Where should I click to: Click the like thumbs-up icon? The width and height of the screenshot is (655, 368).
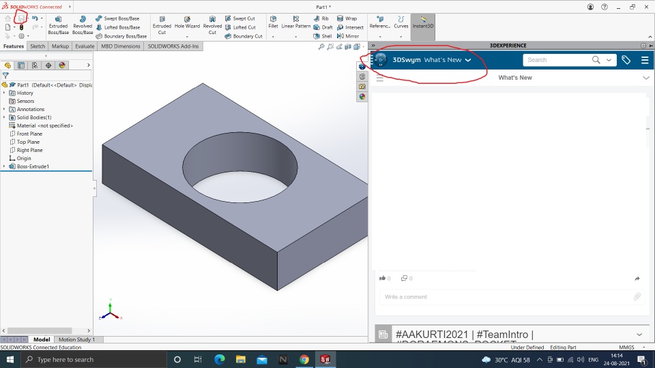[382, 278]
